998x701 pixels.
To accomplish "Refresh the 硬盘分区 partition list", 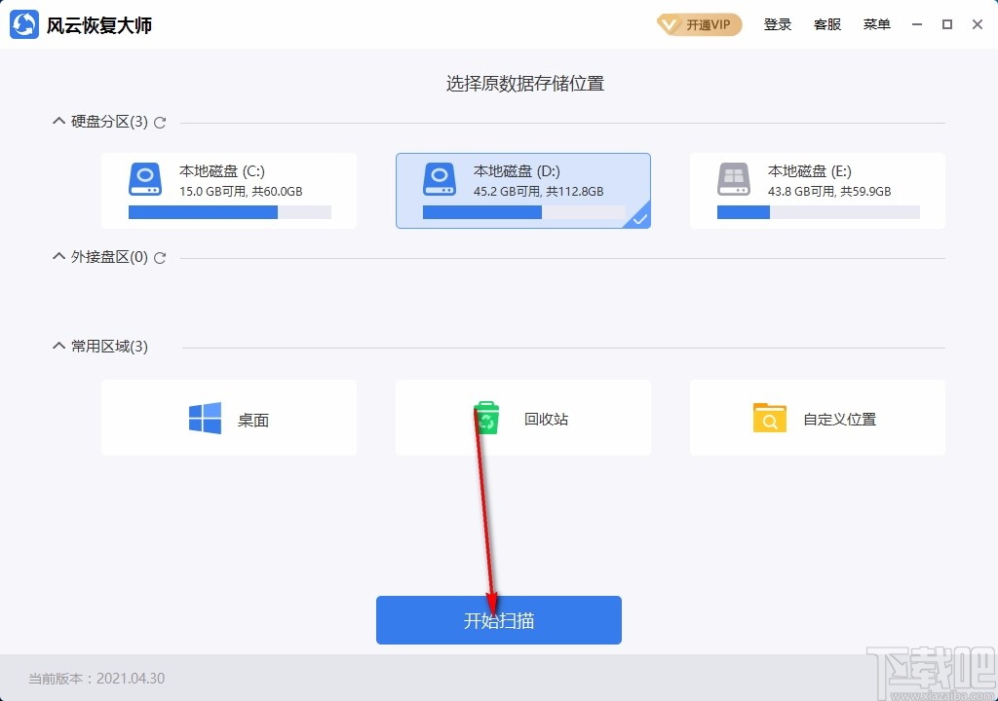I will pos(159,123).
